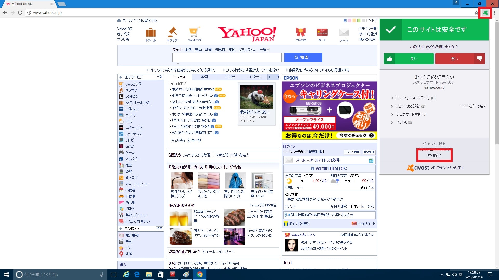Image resolution: width=499 pixels, height=280 pixels.
Task: Open the カード icon in header
Action: tap(322, 32)
